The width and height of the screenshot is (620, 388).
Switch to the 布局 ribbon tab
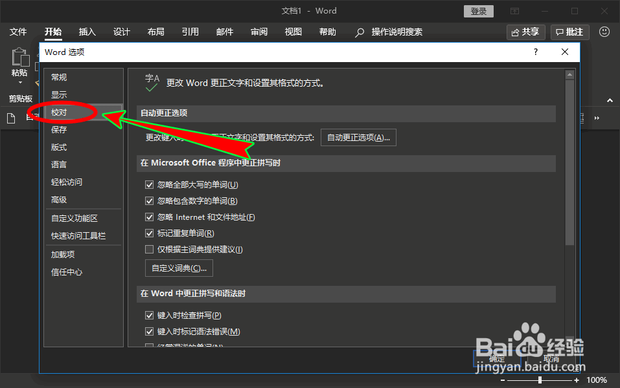(x=155, y=32)
